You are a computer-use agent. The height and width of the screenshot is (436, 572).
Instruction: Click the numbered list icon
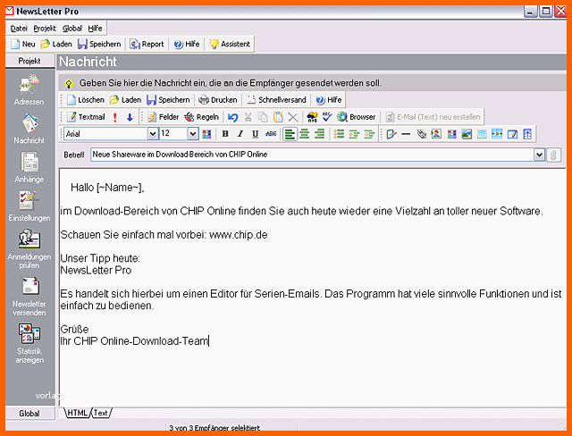coord(339,134)
